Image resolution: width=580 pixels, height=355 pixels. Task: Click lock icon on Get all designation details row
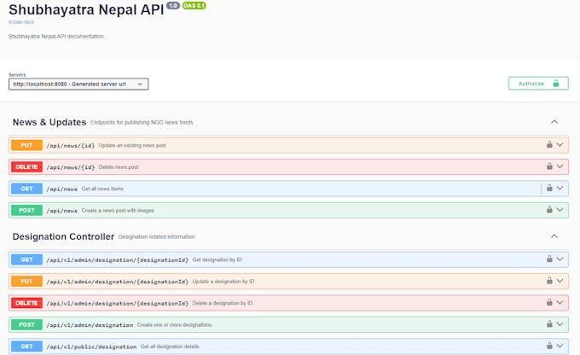(549, 346)
